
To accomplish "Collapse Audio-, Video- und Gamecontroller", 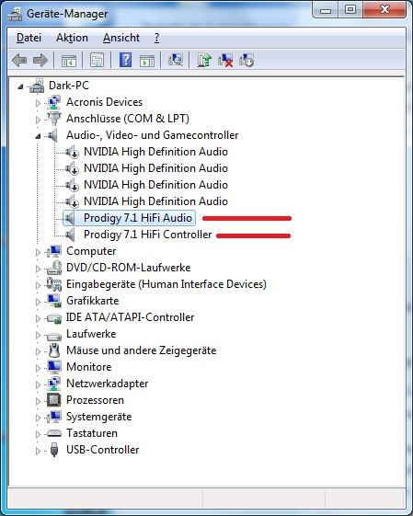I will pos(38,136).
